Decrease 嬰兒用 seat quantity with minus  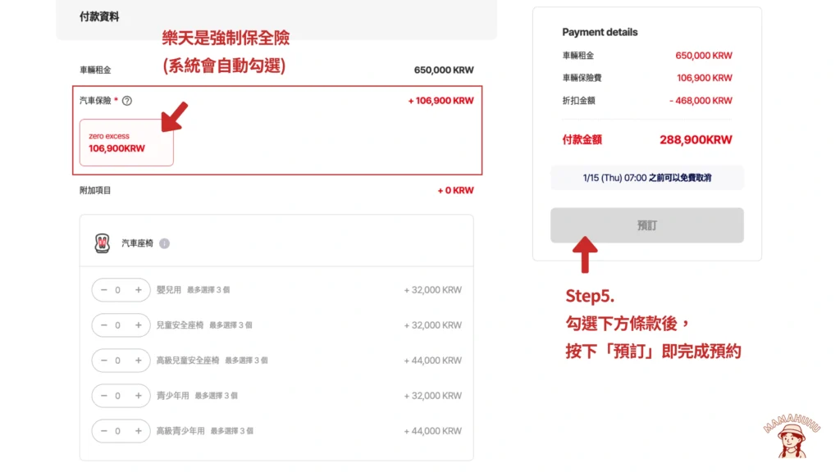point(103,290)
